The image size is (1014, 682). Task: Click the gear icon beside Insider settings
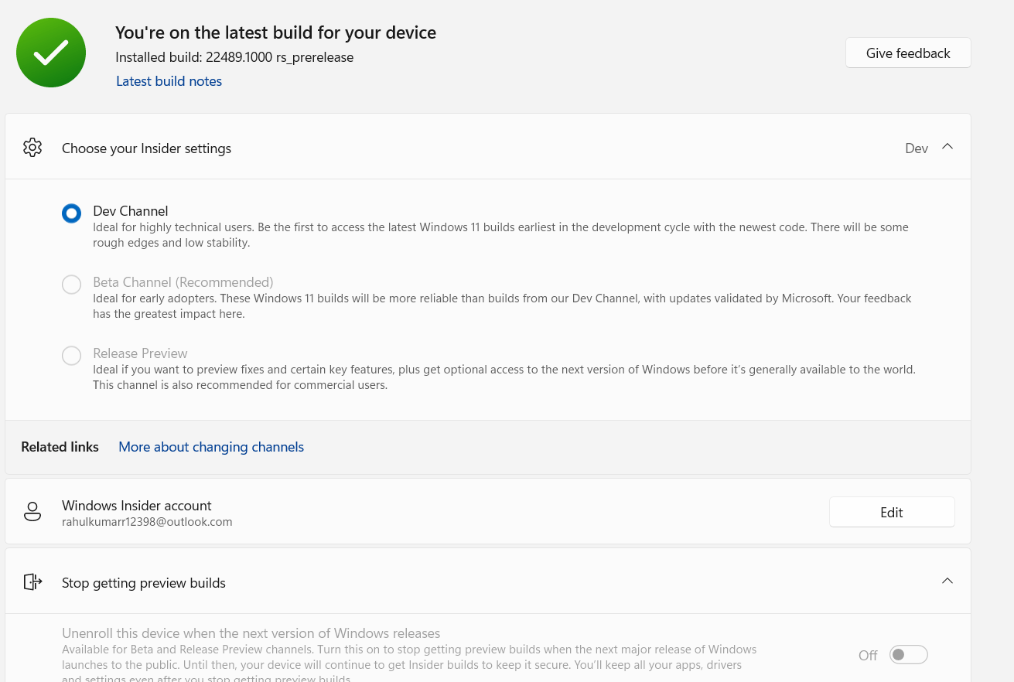32,148
